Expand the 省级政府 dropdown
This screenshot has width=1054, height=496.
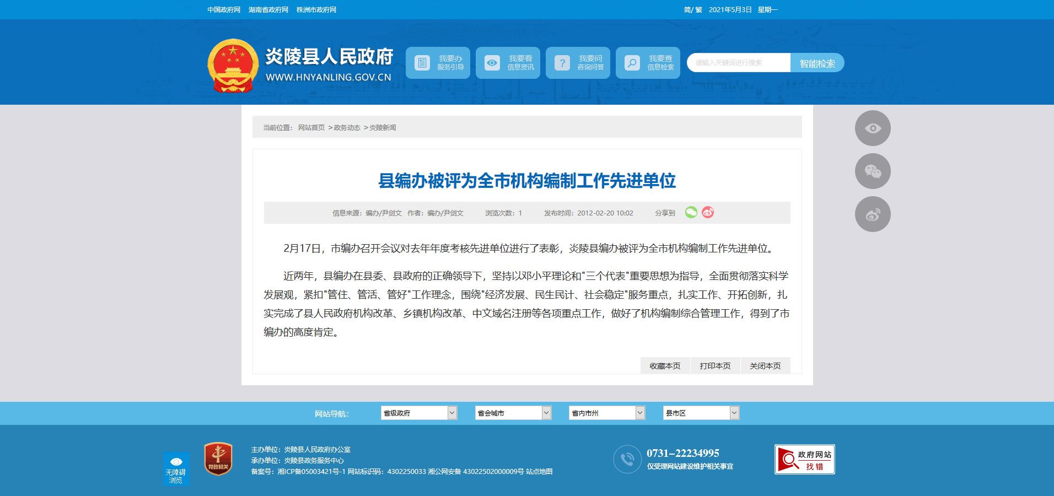coord(418,413)
